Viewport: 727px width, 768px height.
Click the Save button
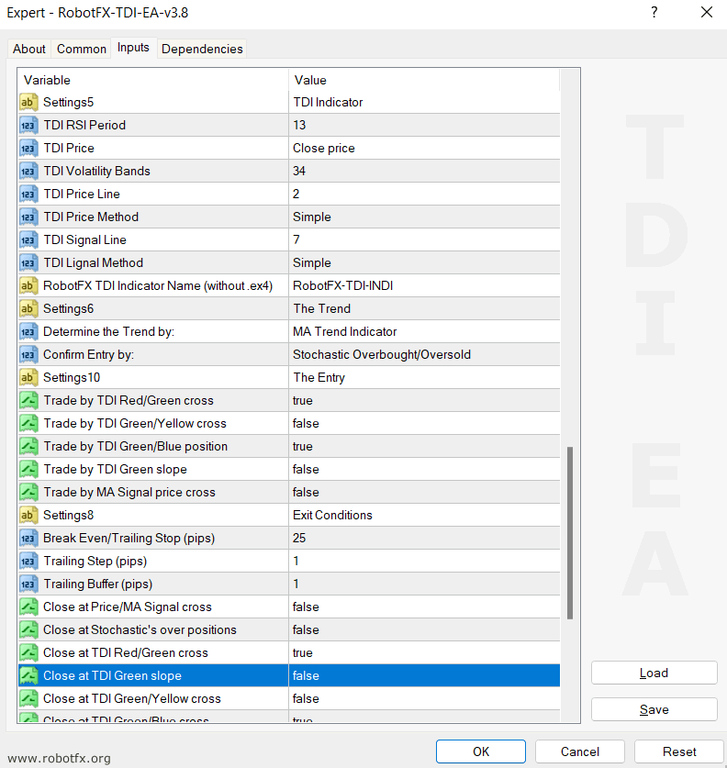click(654, 709)
